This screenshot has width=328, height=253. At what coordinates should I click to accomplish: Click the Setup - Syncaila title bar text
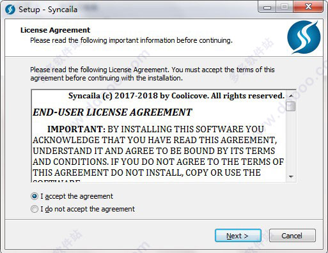click(48, 10)
